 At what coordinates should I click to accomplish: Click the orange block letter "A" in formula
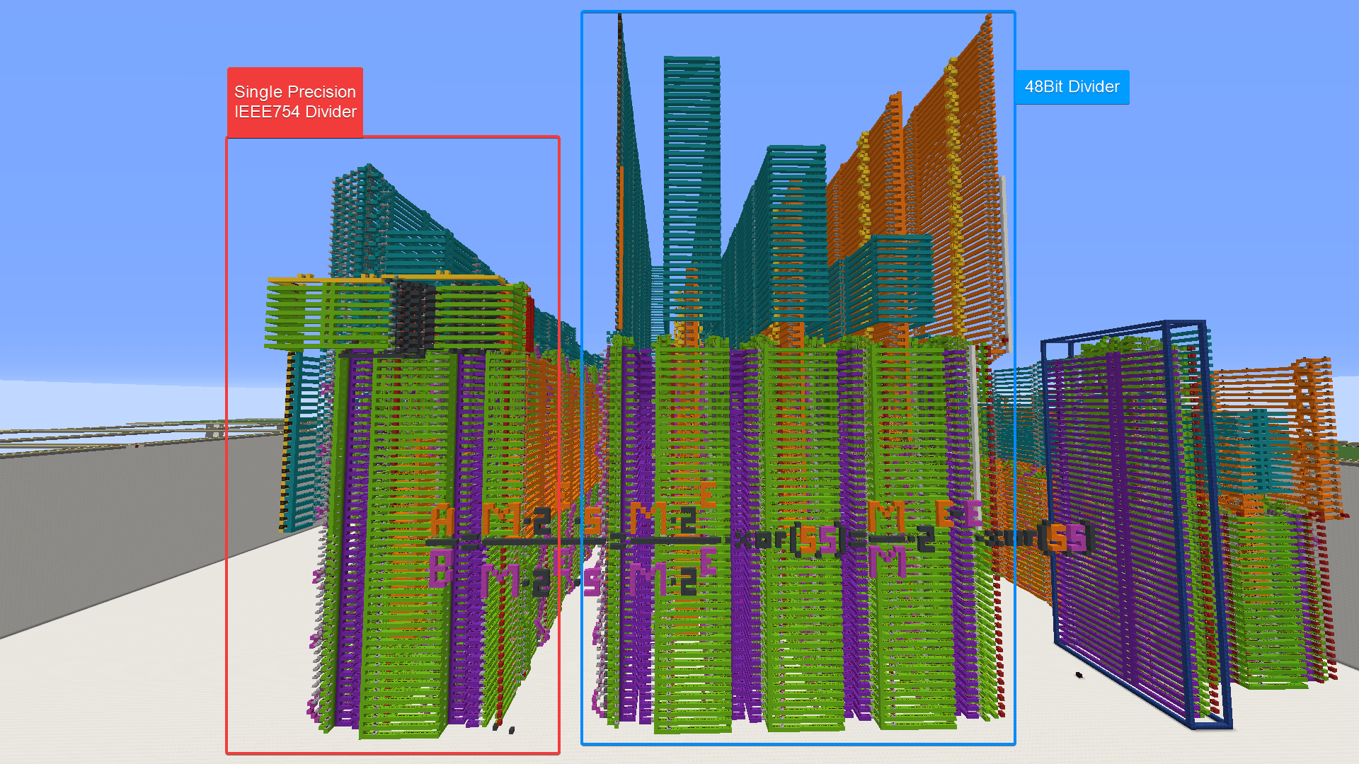click(442, 521)
